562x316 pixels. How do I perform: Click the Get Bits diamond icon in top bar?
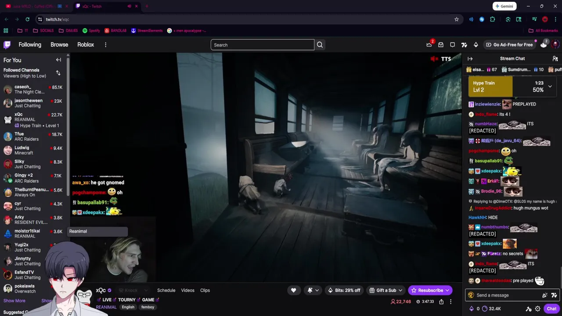(476, 45)
